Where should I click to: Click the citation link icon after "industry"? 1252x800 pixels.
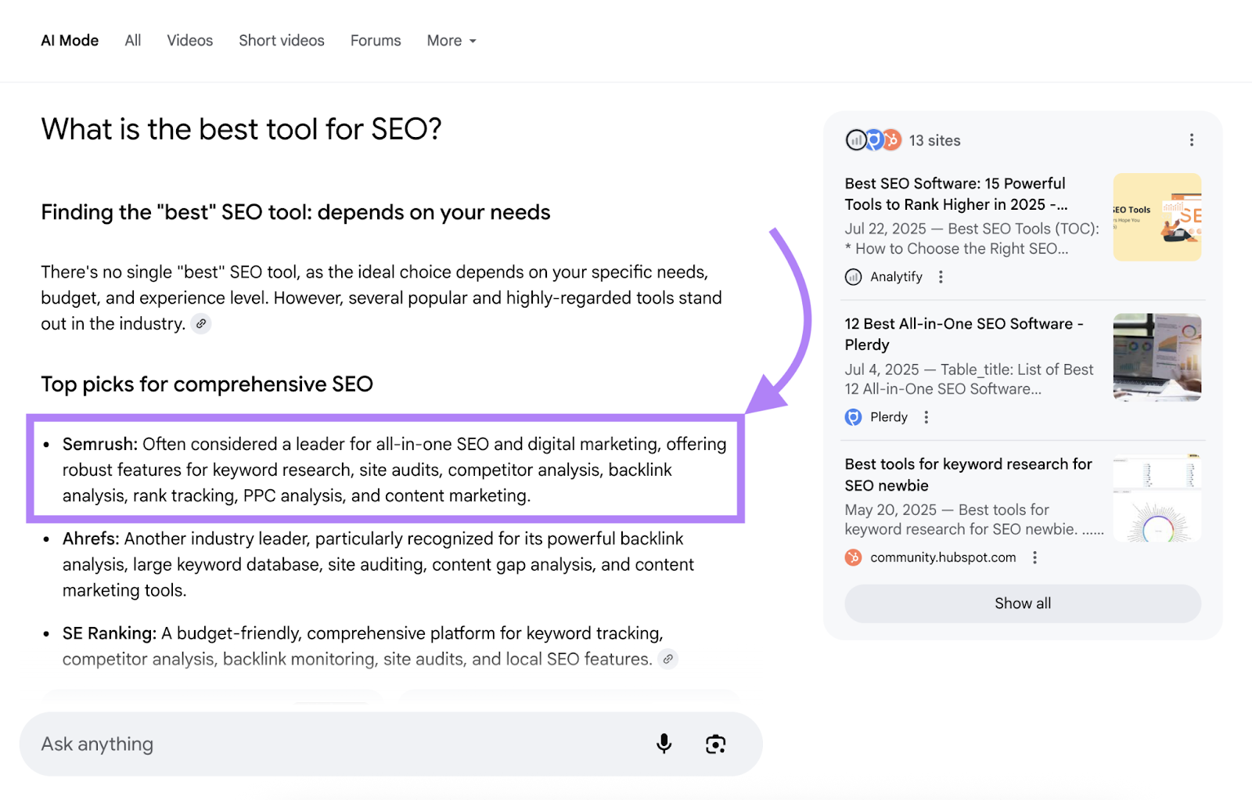201,323
